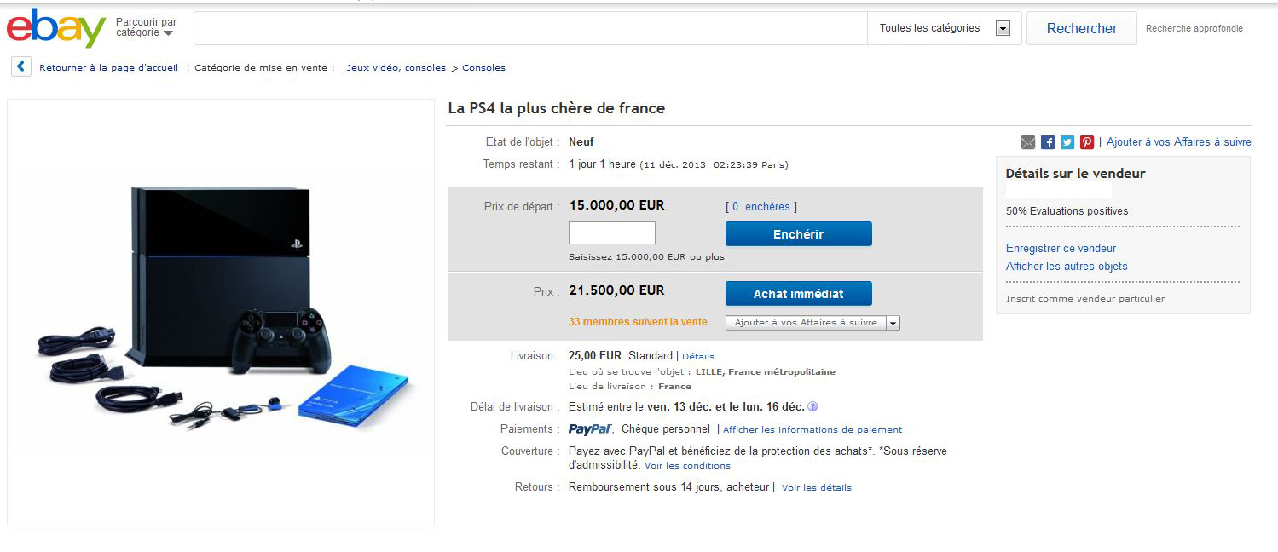This screenshot has width=1278, height=552.
Task: Pin listing on Pinterest
Action: (x=1087, y=142)
